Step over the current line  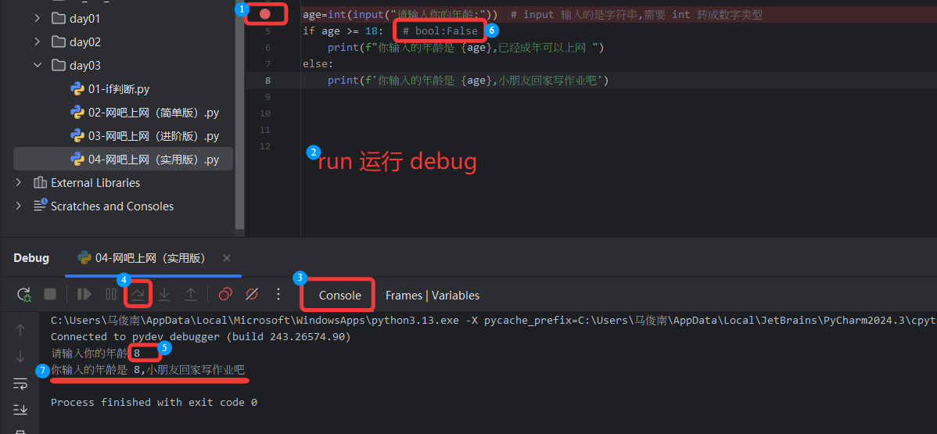click(x=138, y=294)
